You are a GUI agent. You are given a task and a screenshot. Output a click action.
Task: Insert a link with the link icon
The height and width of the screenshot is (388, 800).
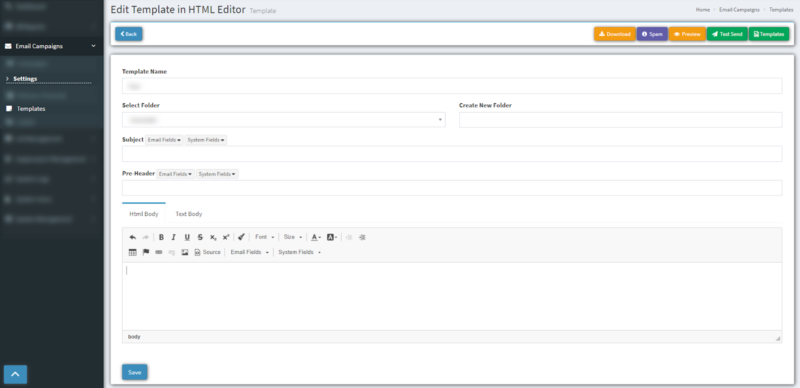[x=159, y=252]
